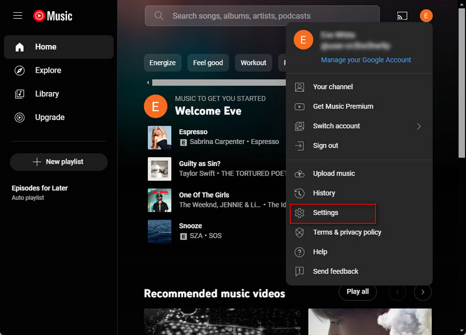The height and width of the screenshot is (335, 466).
Task: Play Guilty as Sin? album thumbnail
Action: point(160,169)
